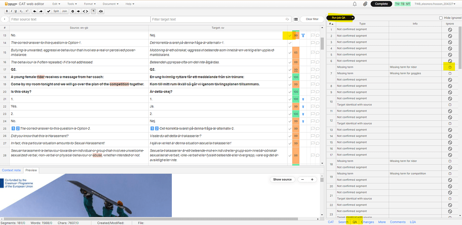Toggle non-printing characters pilcrow button

point(93,11)
